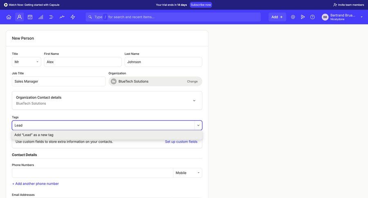Image resolution: width=368 pixels, height=198 pixels.
Task: Select Add "Lead" as a new tag
Action: tap(34, 135)
